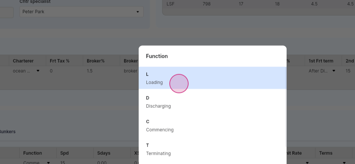Image resolution: width=355 pixels, height=164 pixels.
Task: Click the Terms column header
Action: click(x=326, y=153)
